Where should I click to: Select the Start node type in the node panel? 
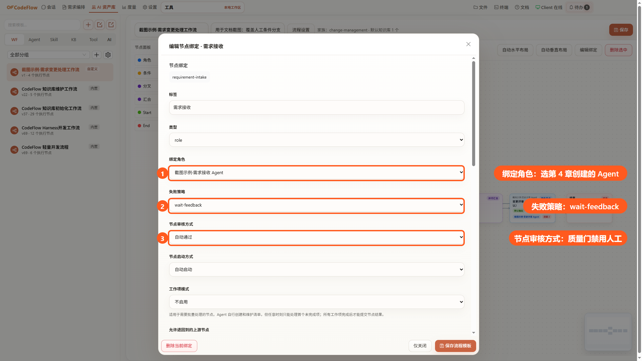point(146,113)
